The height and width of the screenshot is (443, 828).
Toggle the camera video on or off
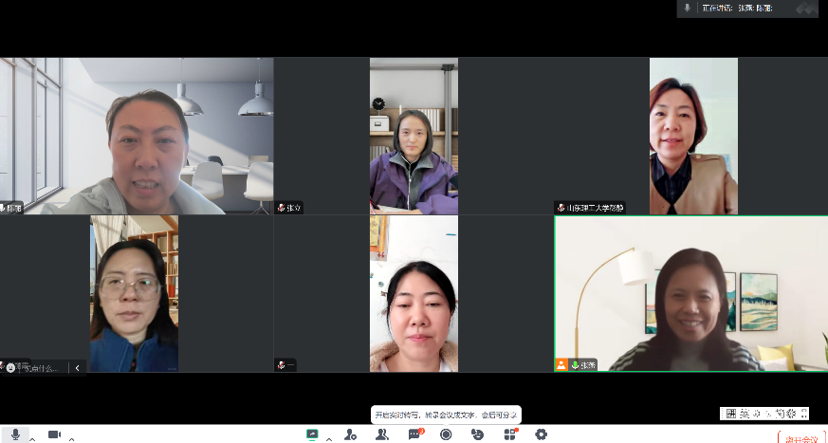(54, 434)
